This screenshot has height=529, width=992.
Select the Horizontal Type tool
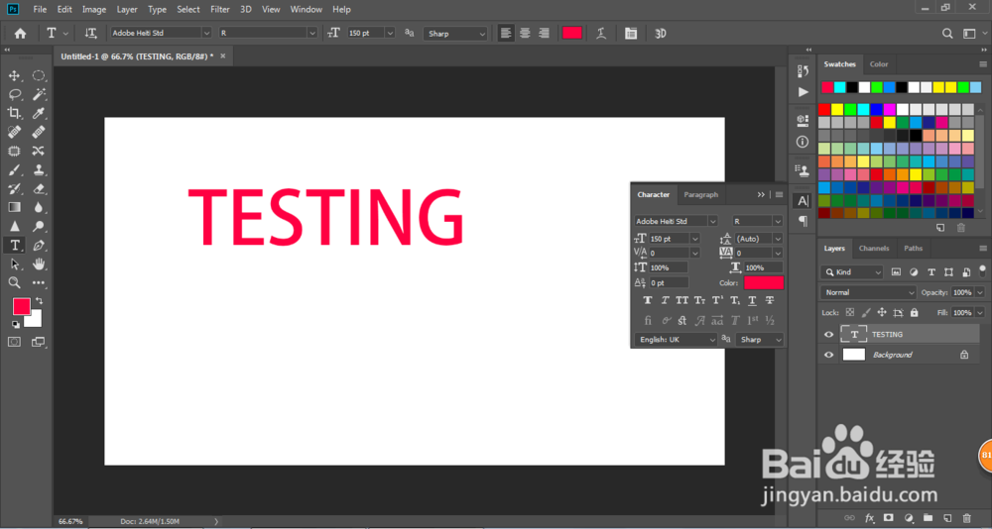(14, 246)
